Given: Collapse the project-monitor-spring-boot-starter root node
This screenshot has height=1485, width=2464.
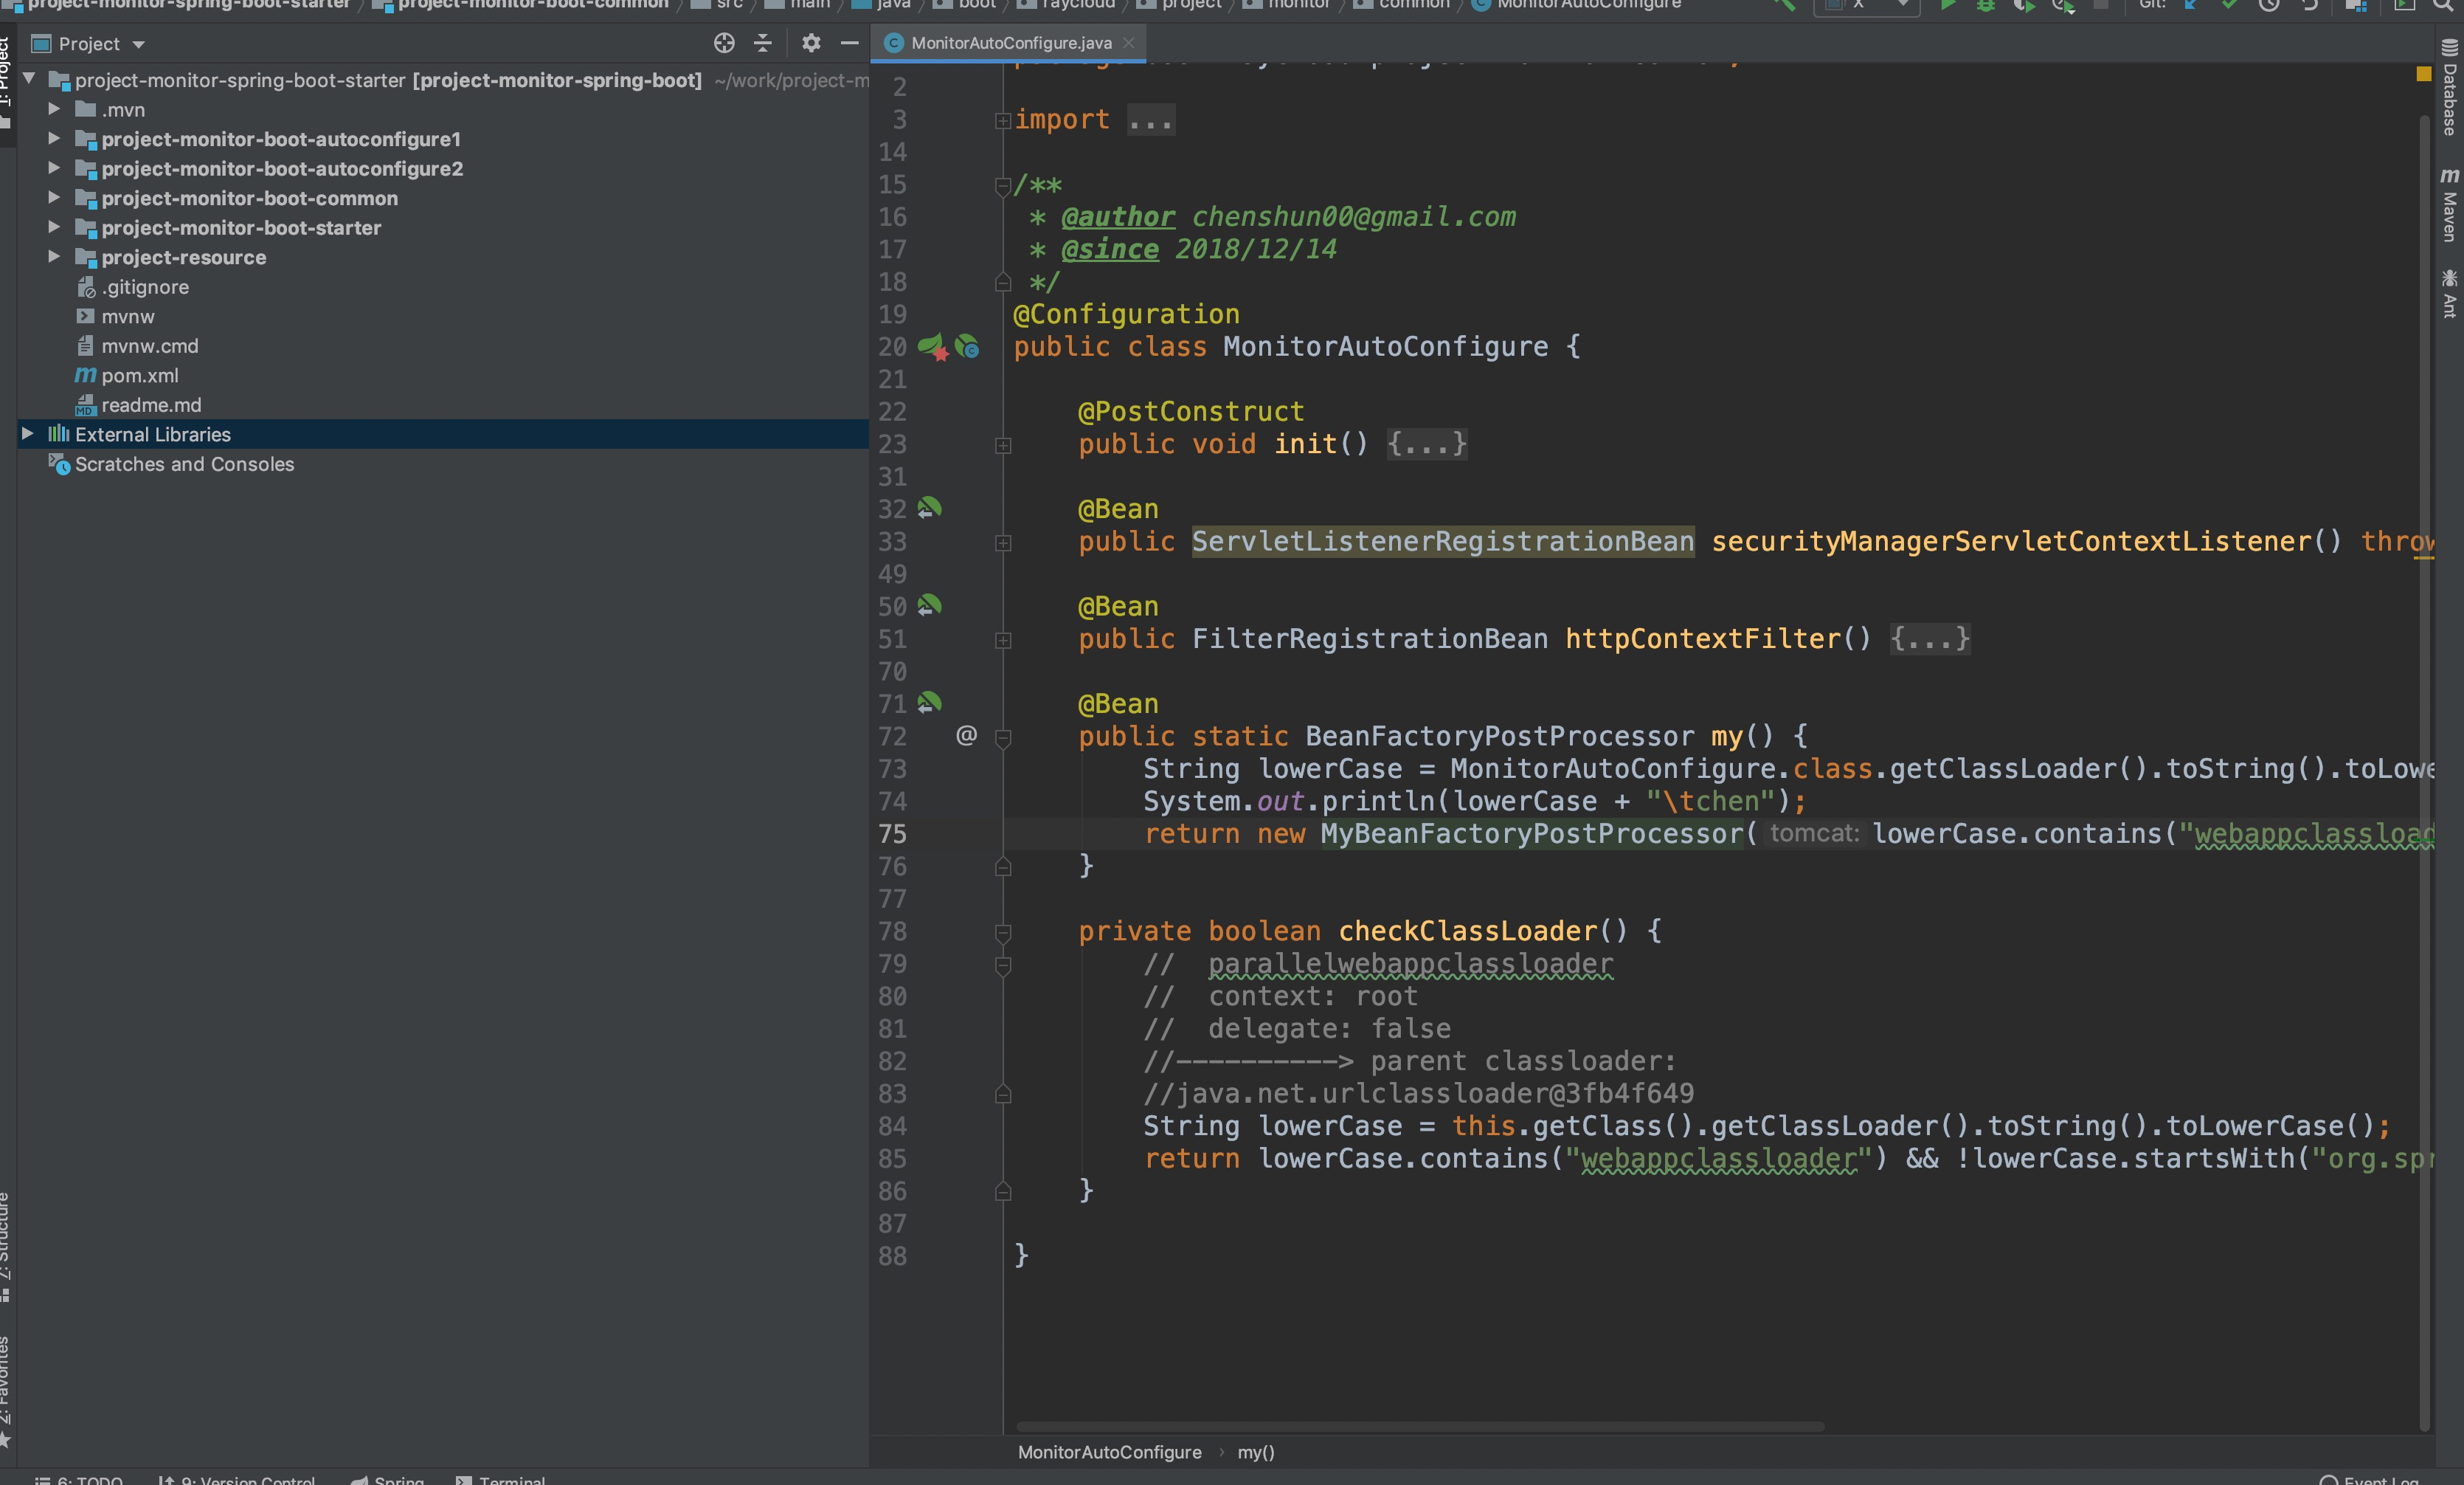Looking at the screenshot, I should click(x=29, y=79).
